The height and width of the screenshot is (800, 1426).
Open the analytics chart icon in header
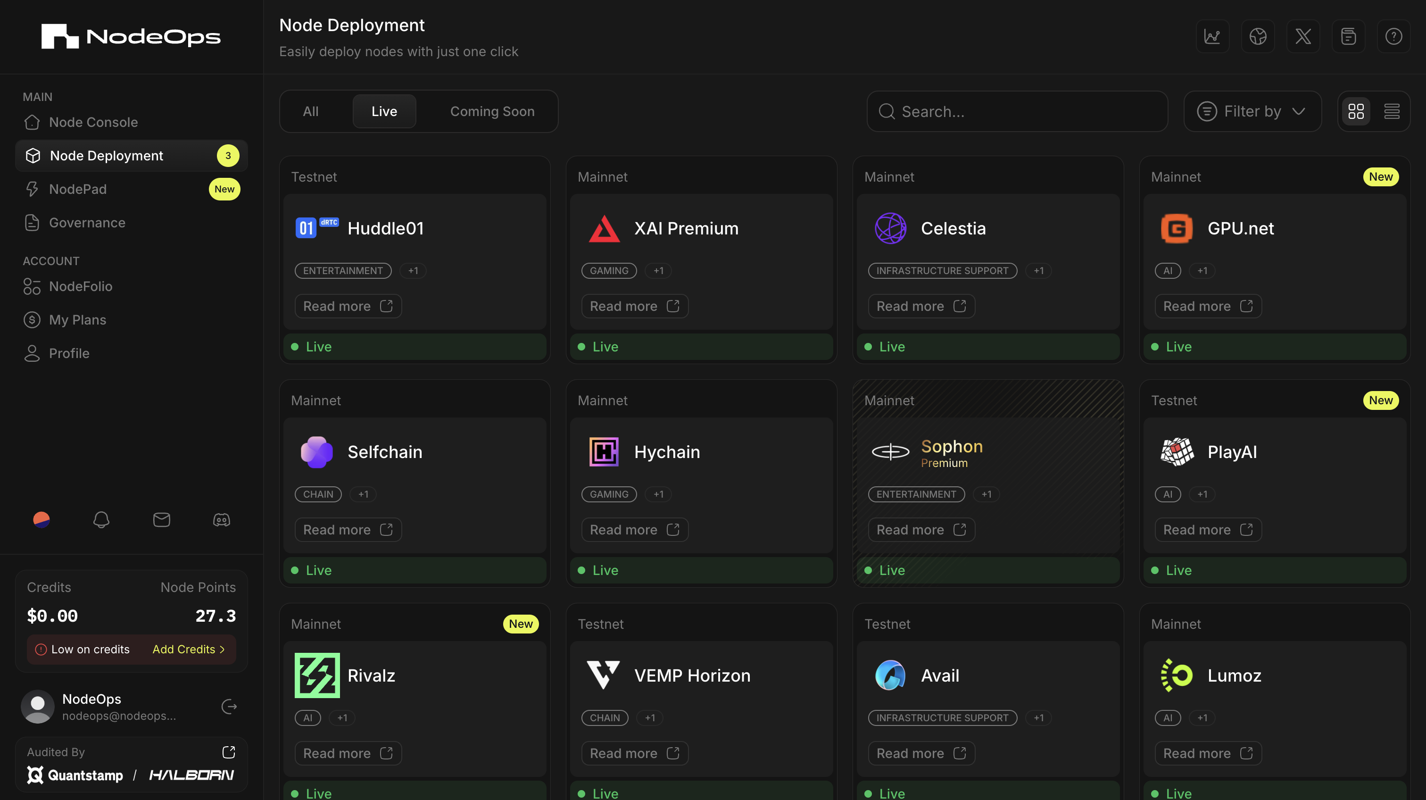(1212, 36)
